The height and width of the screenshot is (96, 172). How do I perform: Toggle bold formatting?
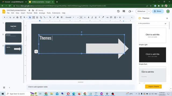88,17
